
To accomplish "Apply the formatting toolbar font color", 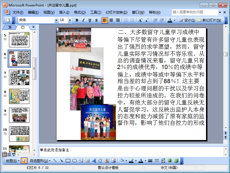I will (x=170, y=20).
